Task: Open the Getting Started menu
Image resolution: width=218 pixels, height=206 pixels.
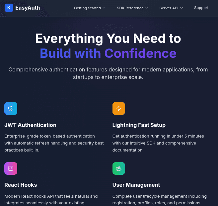Action: pyautogui.click(x=90, y=8)
